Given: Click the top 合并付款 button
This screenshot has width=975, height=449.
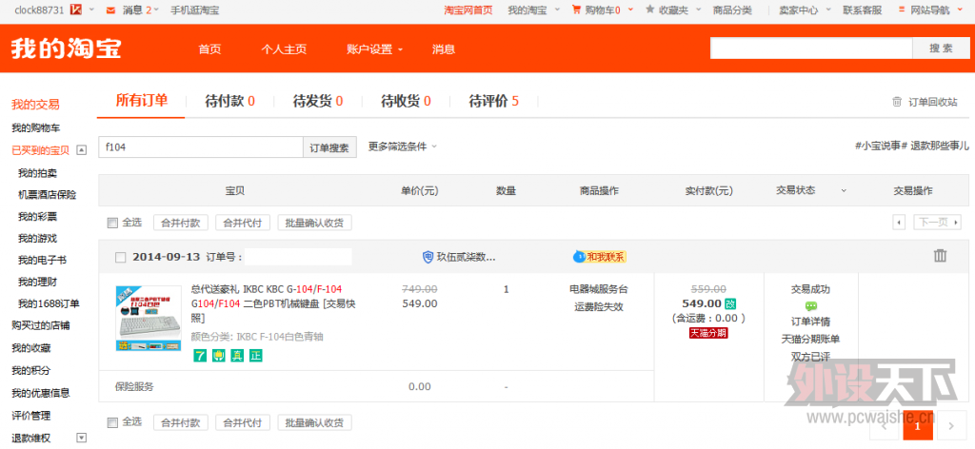Looking at the screenshot, I should pos(181,223).
